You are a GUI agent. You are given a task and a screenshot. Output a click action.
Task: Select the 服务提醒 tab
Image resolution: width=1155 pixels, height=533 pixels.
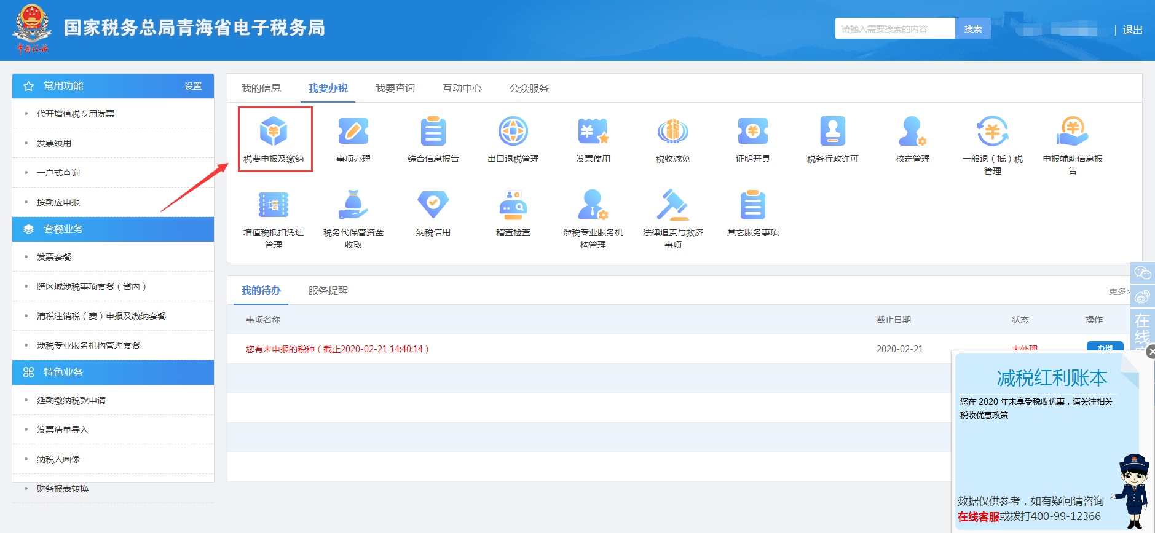pos(328,291)
